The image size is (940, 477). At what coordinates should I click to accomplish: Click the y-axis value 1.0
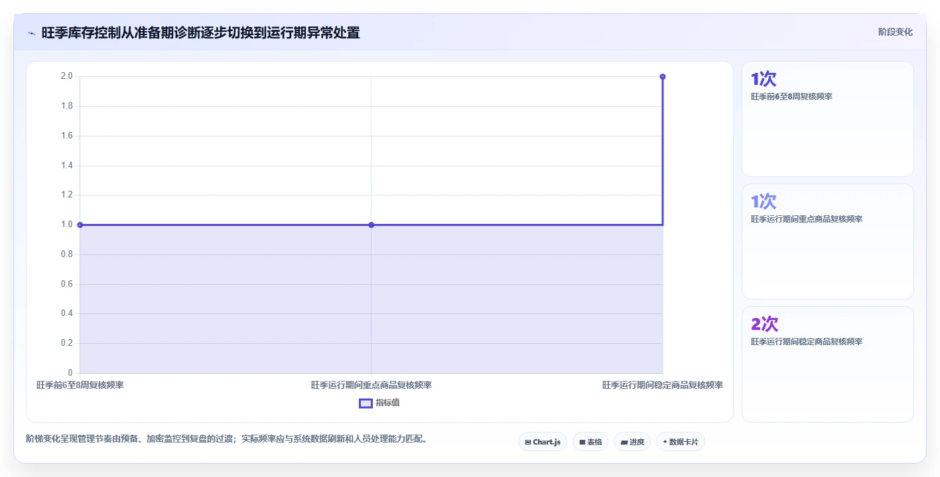tap(66, 225)
